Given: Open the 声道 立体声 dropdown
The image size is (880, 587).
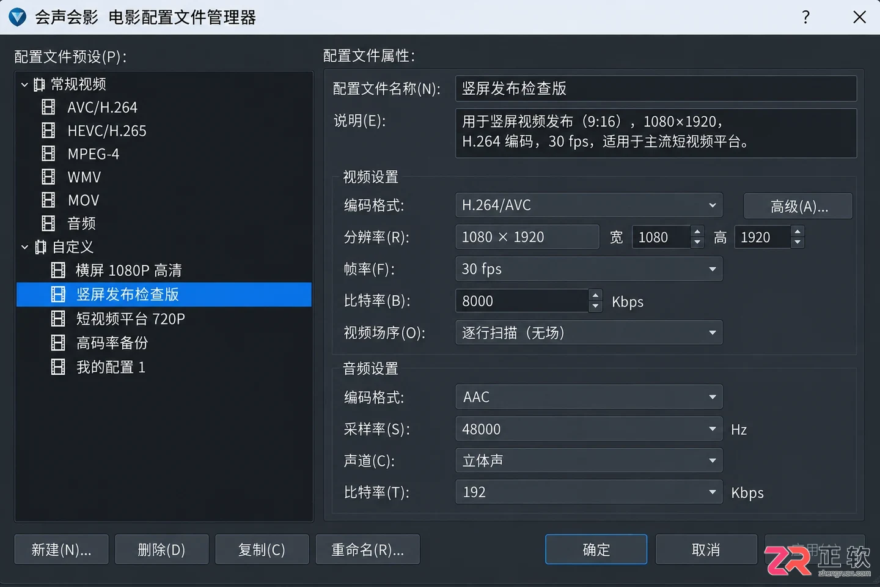Looking at the screenshot, I should pos(588,460).
